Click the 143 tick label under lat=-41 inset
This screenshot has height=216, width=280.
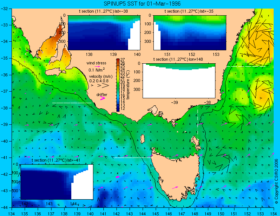[49, 204]
